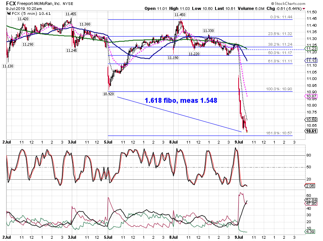The width and height of the screenshot is (323, 241).
Task: Click the 23.6%: 11.32 Fibonacci label
Action: click(280, 34)
